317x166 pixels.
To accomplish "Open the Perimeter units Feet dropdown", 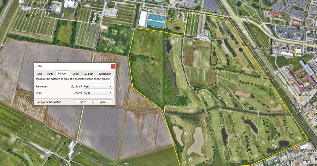I will tap(98, 86).
